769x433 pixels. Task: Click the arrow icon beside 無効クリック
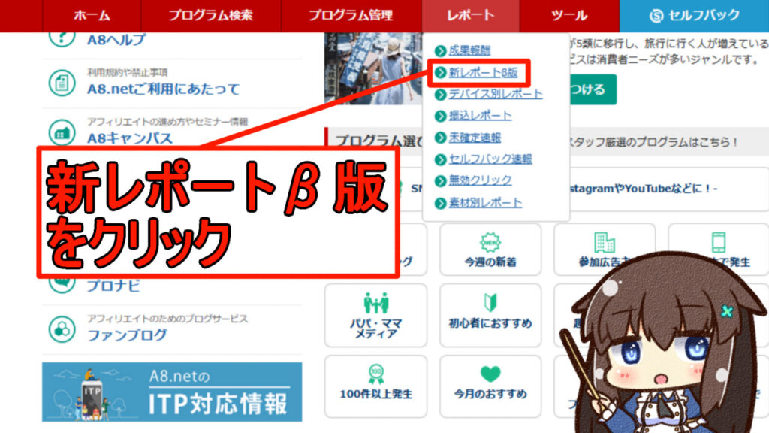(440, 180)
